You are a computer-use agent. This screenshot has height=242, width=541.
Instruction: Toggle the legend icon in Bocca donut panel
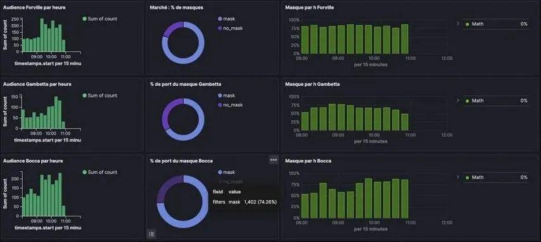(x=151, y=234)
